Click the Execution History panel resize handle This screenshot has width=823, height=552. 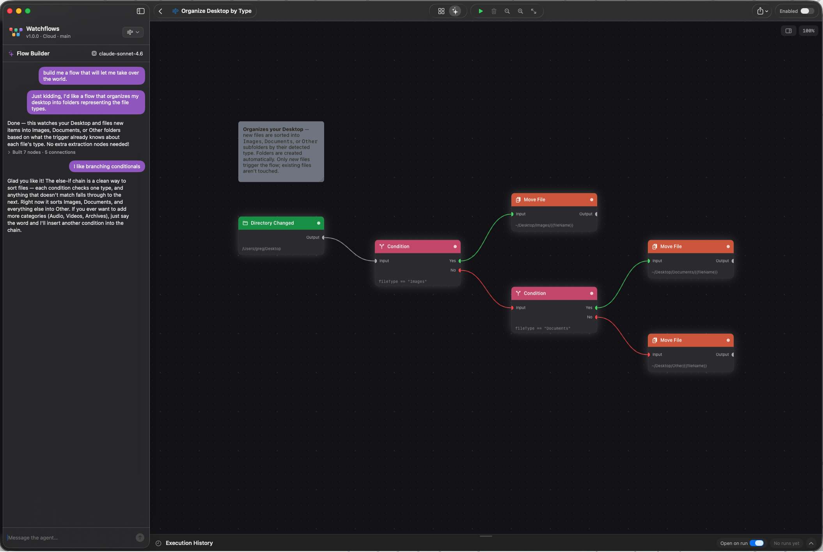click(x=486, y=536)
